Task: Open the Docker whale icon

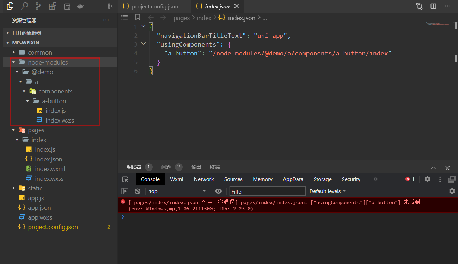Action: [x=81, y=6]
